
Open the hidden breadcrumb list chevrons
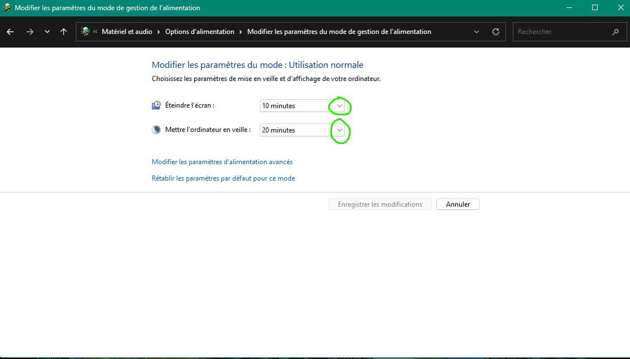click(x=95, y=32)
